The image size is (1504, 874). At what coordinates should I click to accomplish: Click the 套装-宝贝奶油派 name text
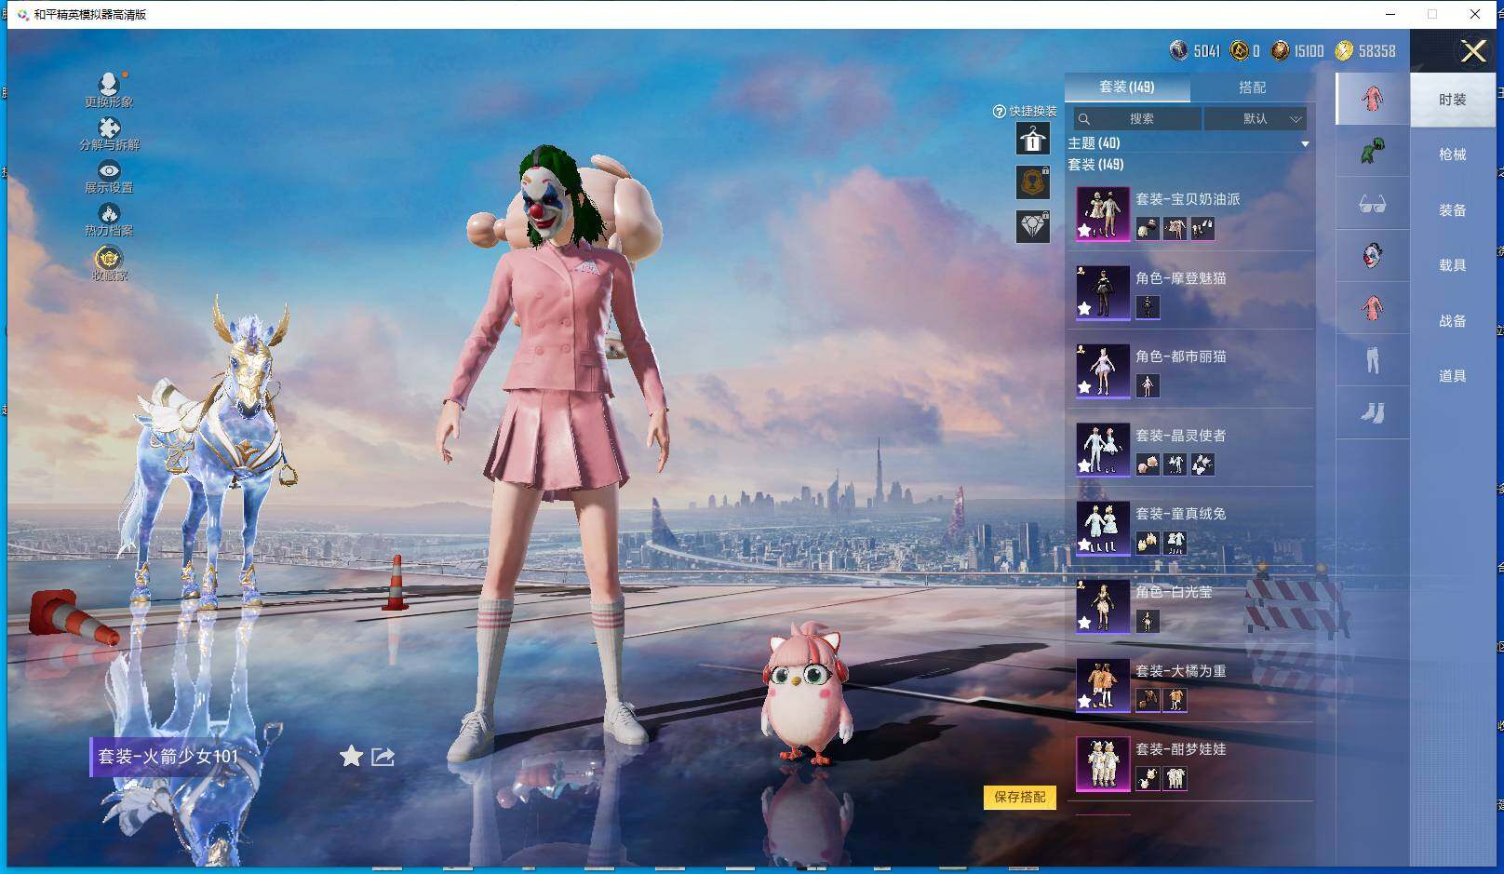[x=1188, y=199]
